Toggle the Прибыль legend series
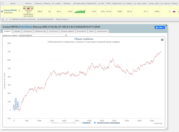The width and height of the screenshot is (179, 132). tap(85, 123)
